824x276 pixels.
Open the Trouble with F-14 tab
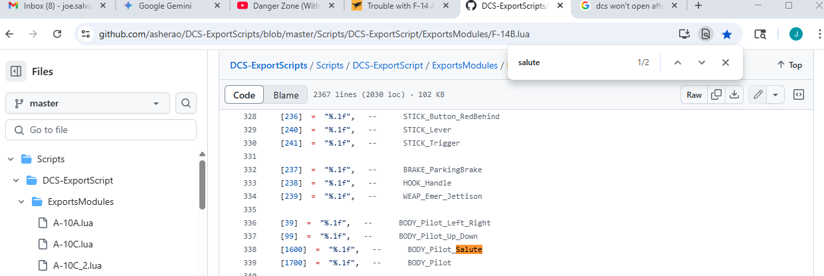(x=400, y=6)
